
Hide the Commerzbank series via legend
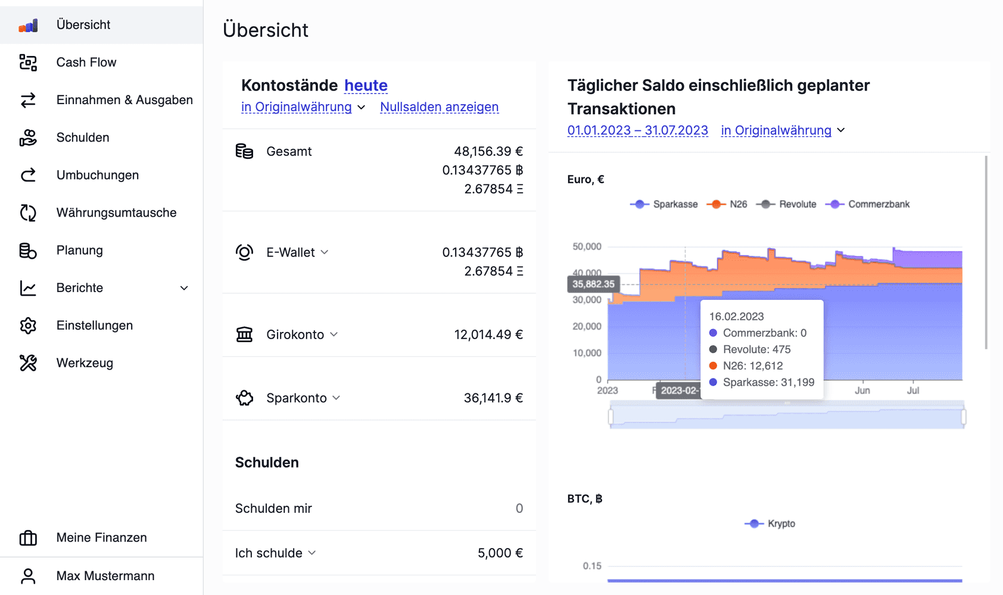pyautogui.click(x=868, y=204)
